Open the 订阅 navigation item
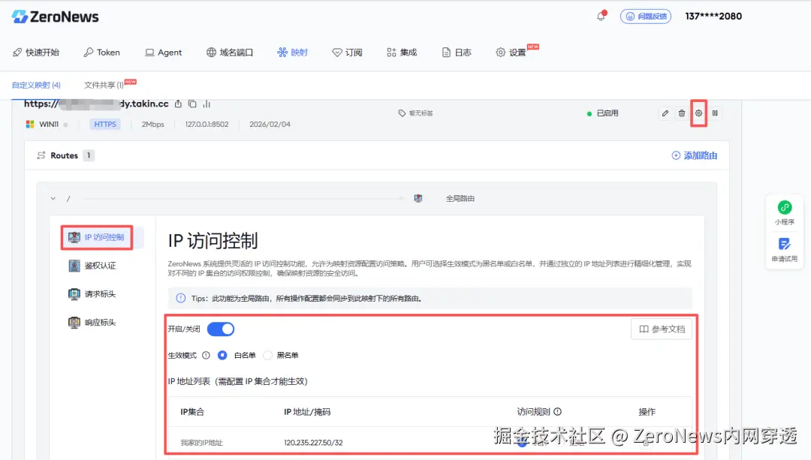Image resolution: width=811 pixels, height=460 pixels. (347, 53)
